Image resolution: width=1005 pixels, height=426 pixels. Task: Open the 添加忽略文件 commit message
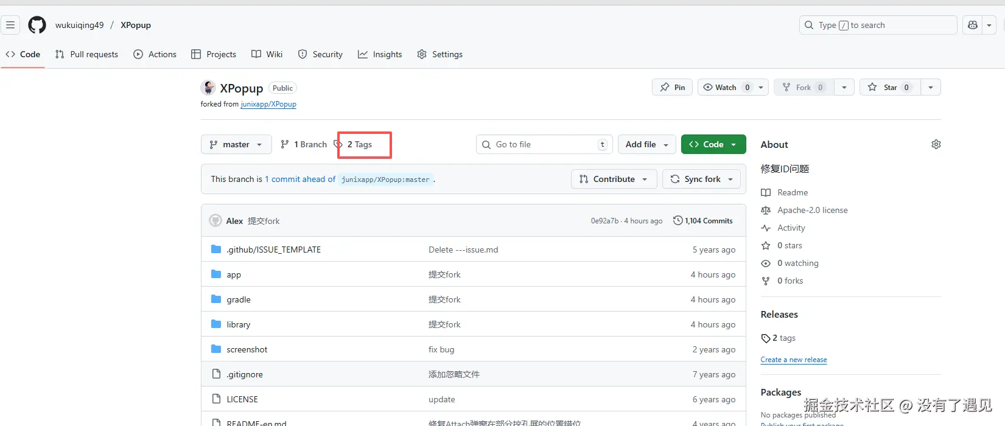[x=454, y=374]
